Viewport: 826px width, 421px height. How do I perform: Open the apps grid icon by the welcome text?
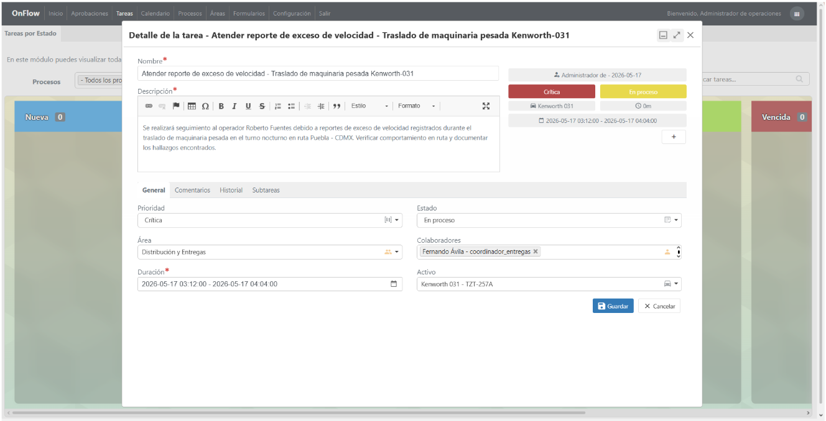click(x=797, y=14)
